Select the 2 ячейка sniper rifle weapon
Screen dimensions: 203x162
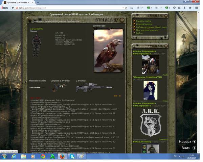[94, 87]
